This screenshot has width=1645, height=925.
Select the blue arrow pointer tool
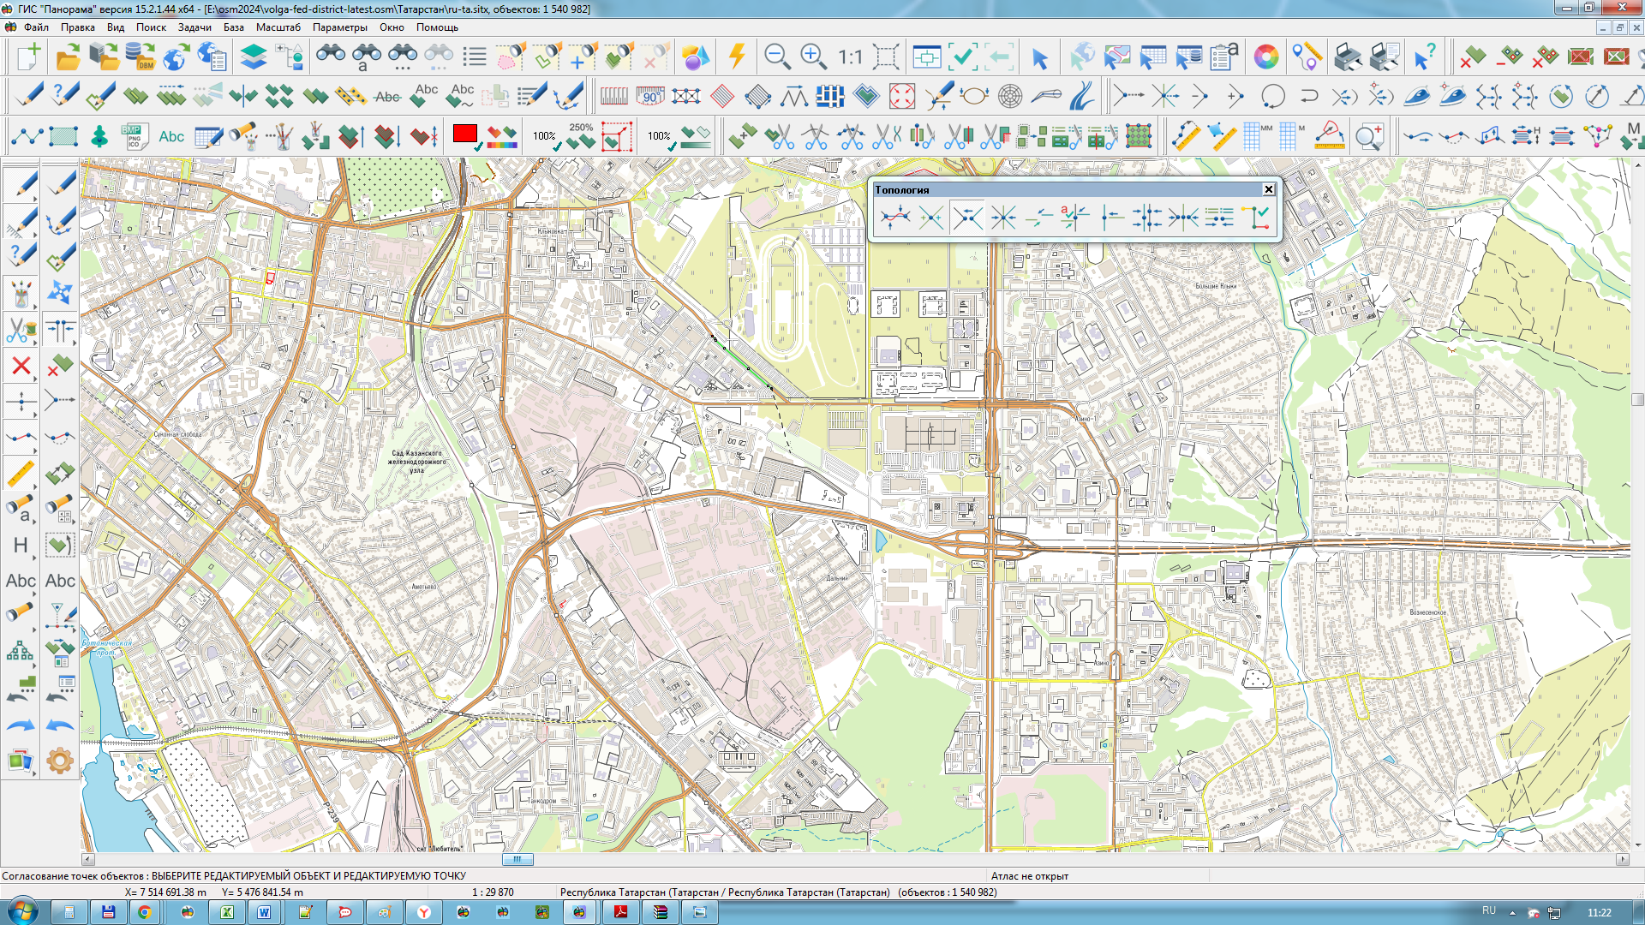(x=1039, y=58)
